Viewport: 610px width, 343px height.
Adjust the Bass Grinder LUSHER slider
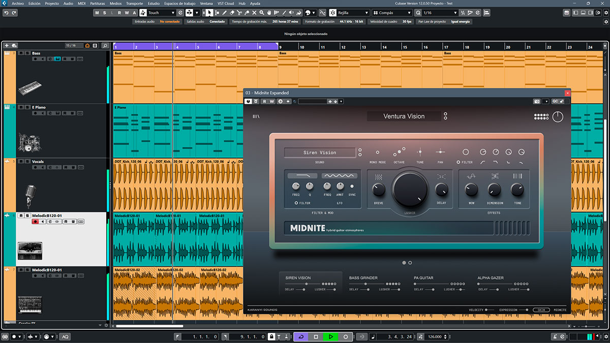[396, 290]
